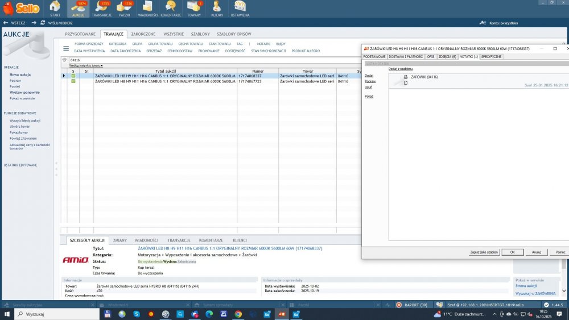Viewport: 569px width, 320px height.
Task: Switch to the Zdjęcia (6) dialog tab
Action: pyautogui.click(x=447, y=56)
